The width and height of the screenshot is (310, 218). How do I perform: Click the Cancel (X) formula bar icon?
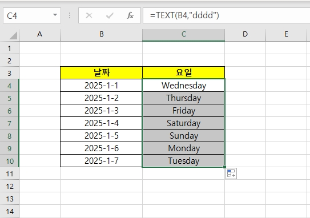click(89, 15)
